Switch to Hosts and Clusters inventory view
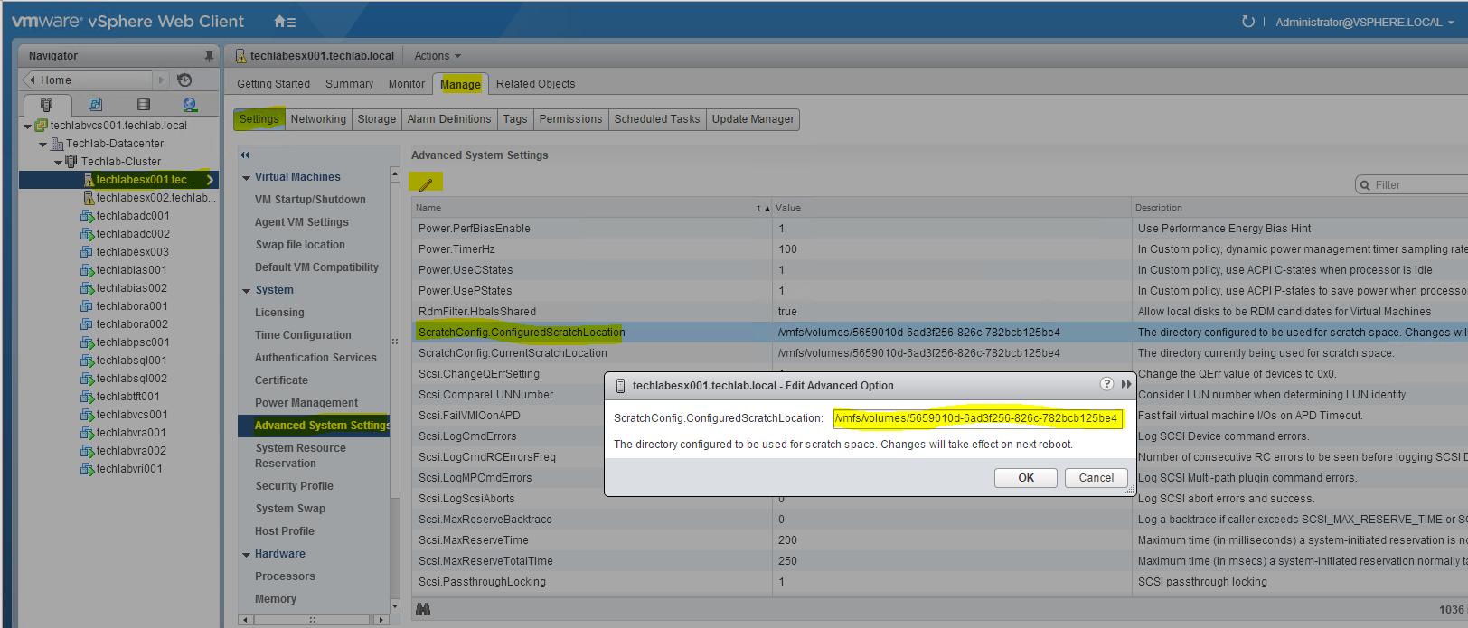The width and height of the screenshot is (1468, 628). 47,104
